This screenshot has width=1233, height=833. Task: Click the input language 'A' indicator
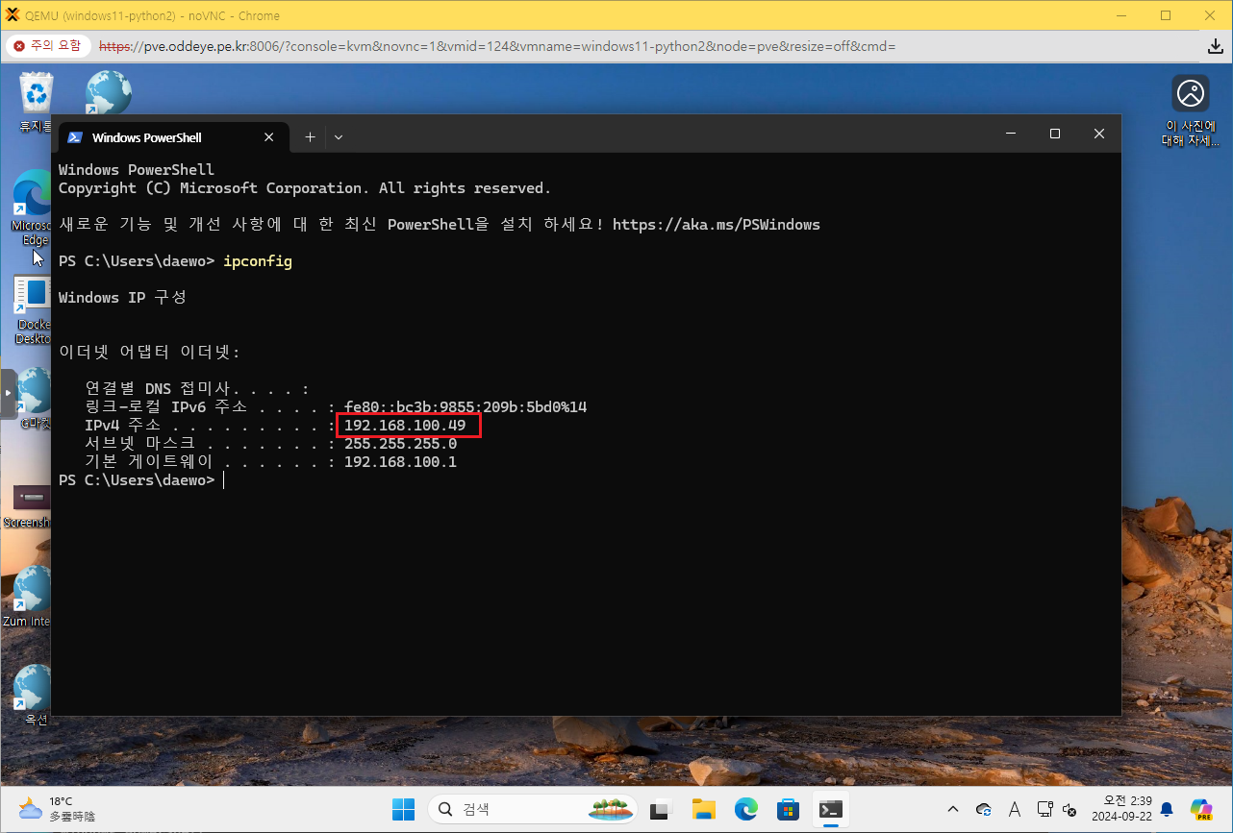click(x=1015, y=810)
